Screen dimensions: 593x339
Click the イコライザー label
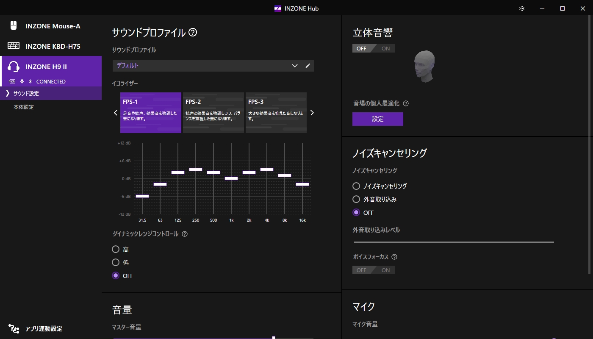click(125, 83)
